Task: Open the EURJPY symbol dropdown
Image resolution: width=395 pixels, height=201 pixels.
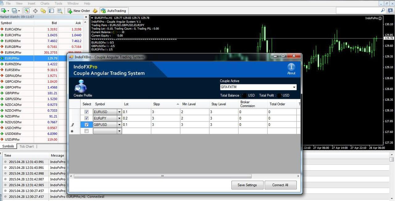Action: (119, 118)
